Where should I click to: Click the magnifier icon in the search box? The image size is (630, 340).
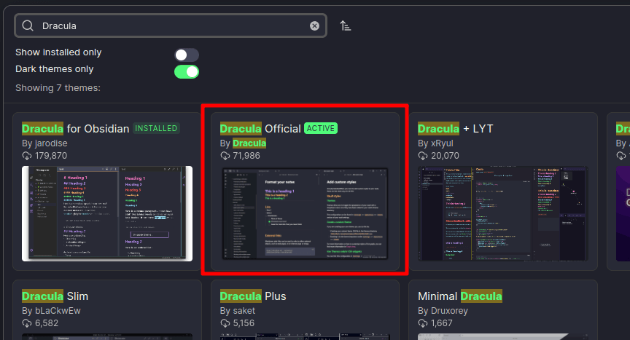[x=28, y=25]
